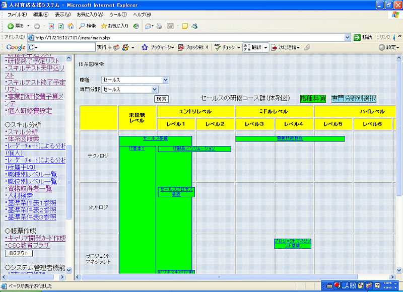Go to the Home page icon
This screenshot has height=292, width=403.
click(71, 26)
